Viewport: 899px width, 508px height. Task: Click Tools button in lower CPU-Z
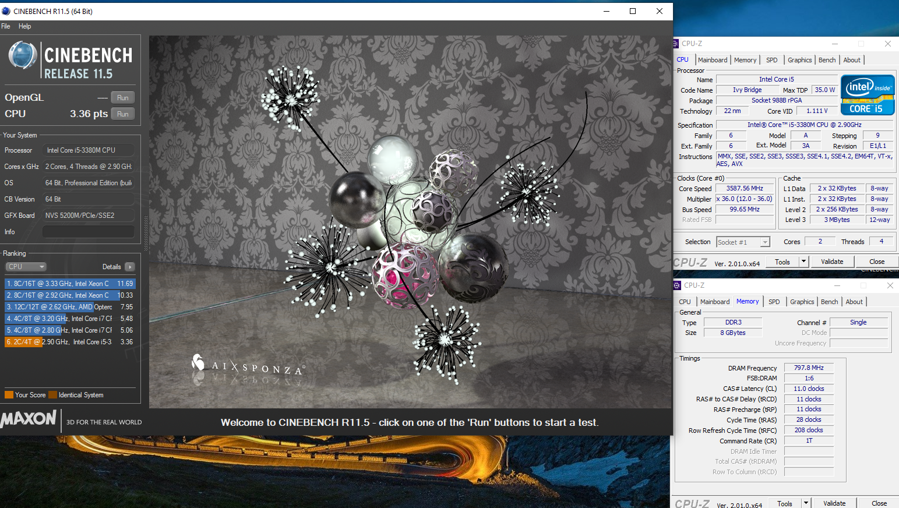coord(785,503)
